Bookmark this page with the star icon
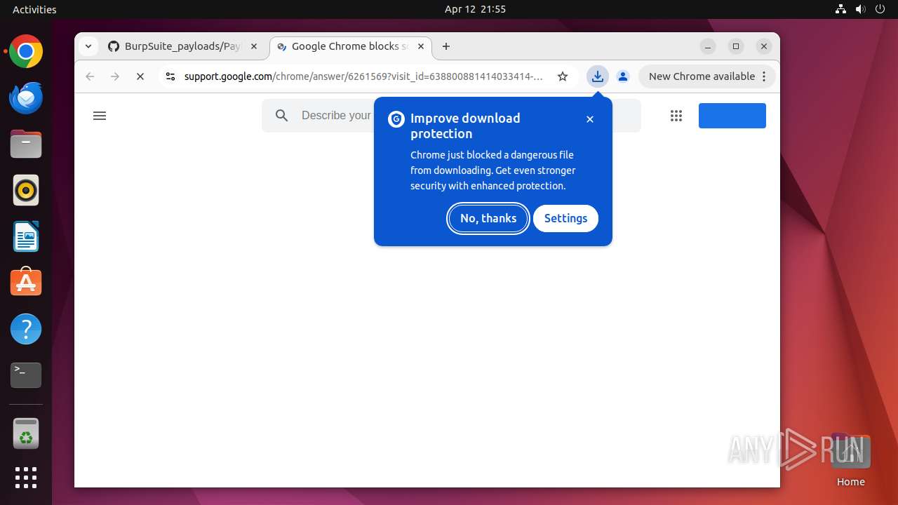This screenshot has width=898, height=505. [563, 76]
